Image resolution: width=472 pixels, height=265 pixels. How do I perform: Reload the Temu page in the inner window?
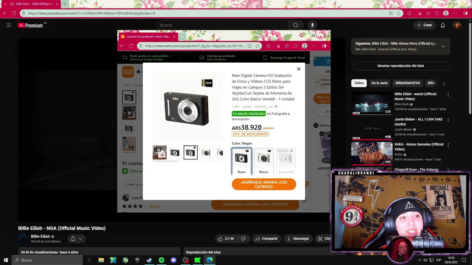pyautogui.click(x=131, y=46)
